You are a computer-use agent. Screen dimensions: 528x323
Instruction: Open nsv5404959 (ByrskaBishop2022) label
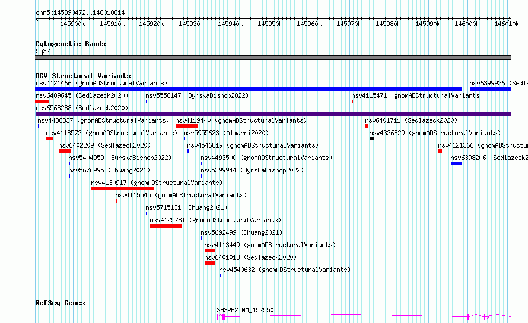coord(120,158)
